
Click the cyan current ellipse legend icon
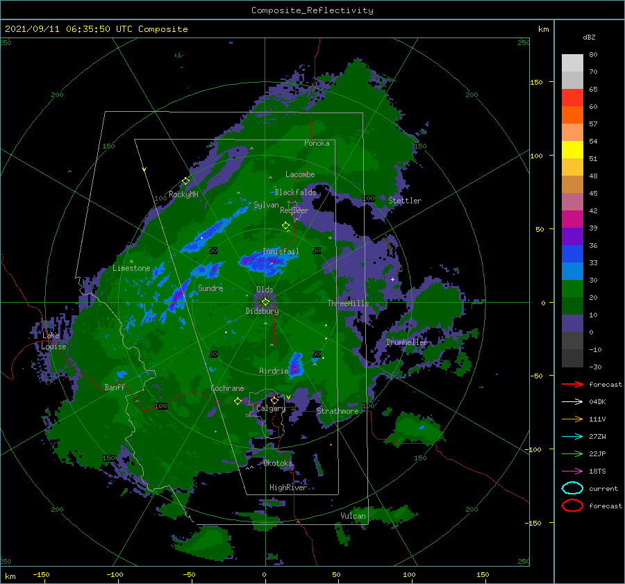(x=572, y=488)
